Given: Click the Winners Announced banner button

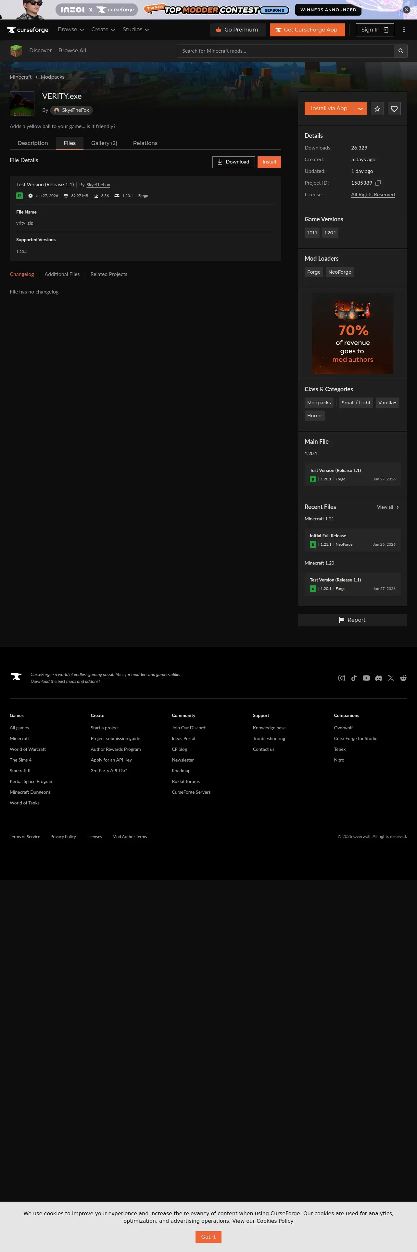Looking at the screenshot, I should click(328, 10).
